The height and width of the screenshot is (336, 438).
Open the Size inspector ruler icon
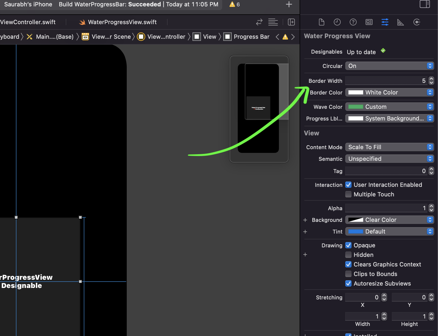[401, 22]
